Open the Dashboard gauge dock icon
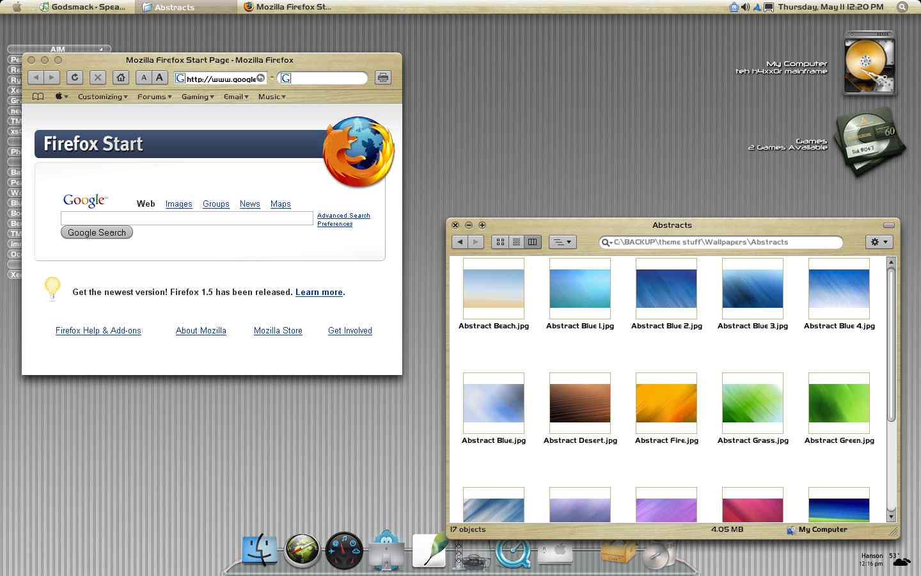Screen dimensions: 921x576 click(344, 550)
